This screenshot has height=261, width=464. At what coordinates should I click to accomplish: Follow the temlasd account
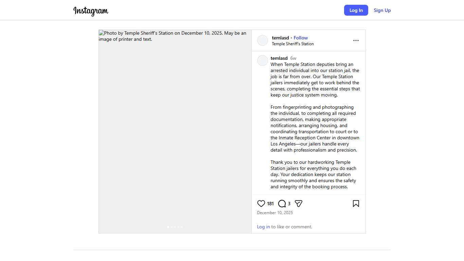[301, 38]
